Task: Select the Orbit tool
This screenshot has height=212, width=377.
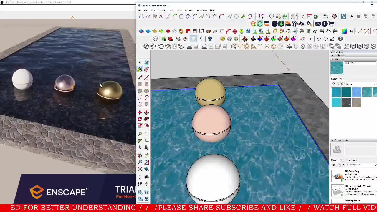Action: pyautogui.click(x=140, y=155)
